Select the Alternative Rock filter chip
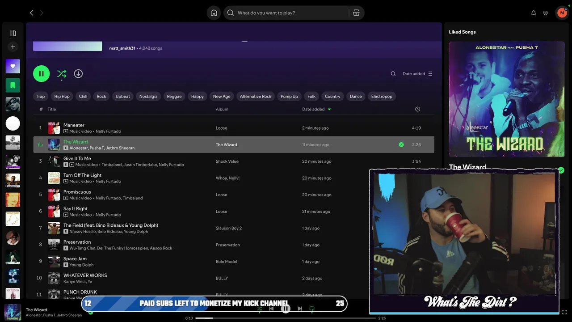The image size is (572, 322). click(x=256, y=96)
